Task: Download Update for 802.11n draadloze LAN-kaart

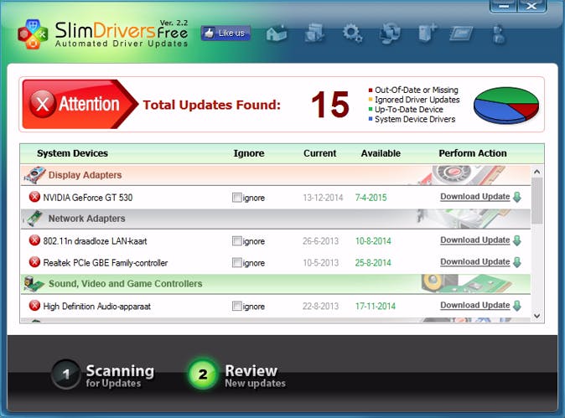Action: [475, 240]
